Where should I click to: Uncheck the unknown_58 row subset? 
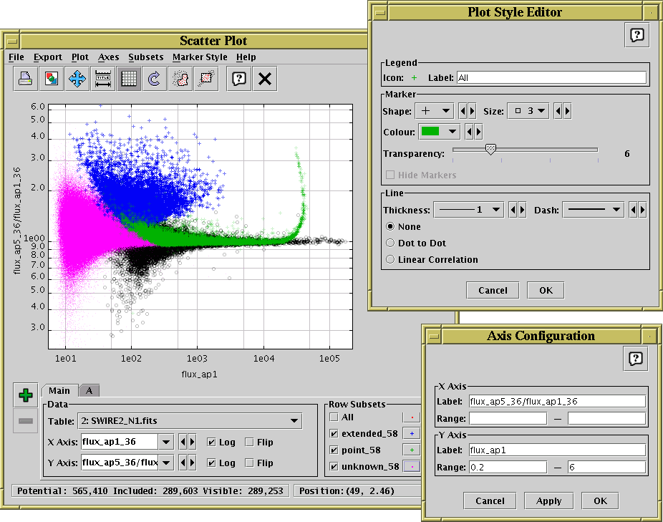[x=334, y=467]
